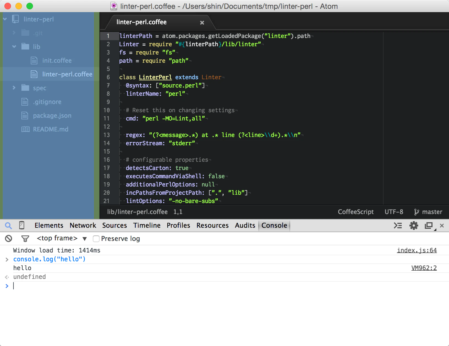The width and height of the screenshot is (449, 346).
Task: Toggle device mode phone icon
Action: (22, 225)
